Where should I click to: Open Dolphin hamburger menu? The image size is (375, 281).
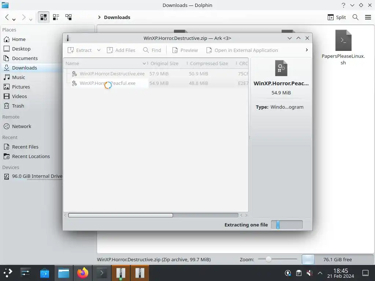(x=368, y=17)
